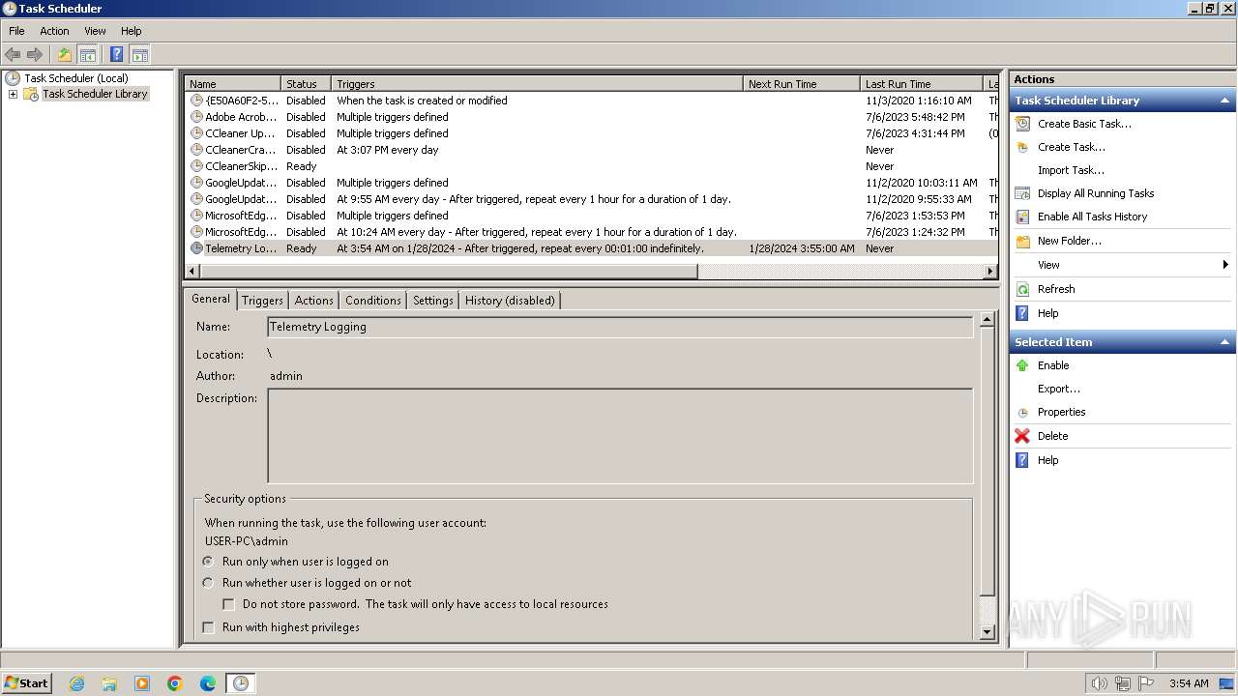The image size is (1238, 696).
Task: Click the Export... link
Action: coord(1058,389)
